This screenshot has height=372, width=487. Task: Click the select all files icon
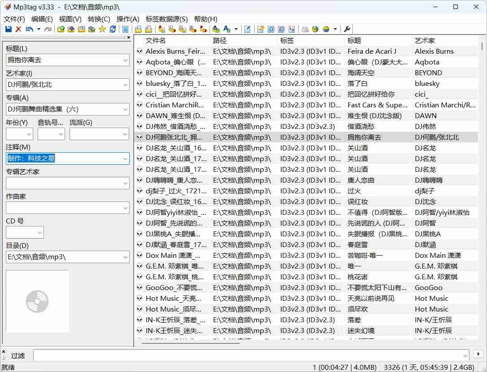tap(126, 29)
